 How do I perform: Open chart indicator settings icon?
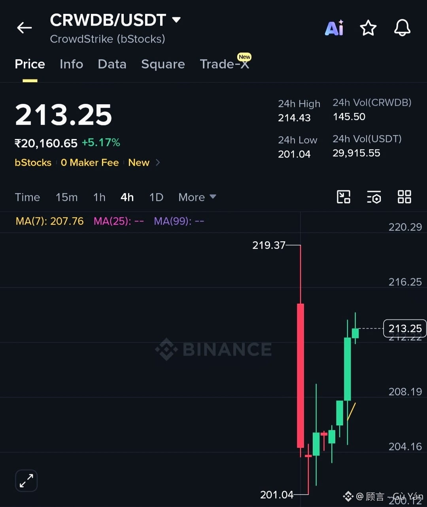pyautogui.click(x=374, y=197)
